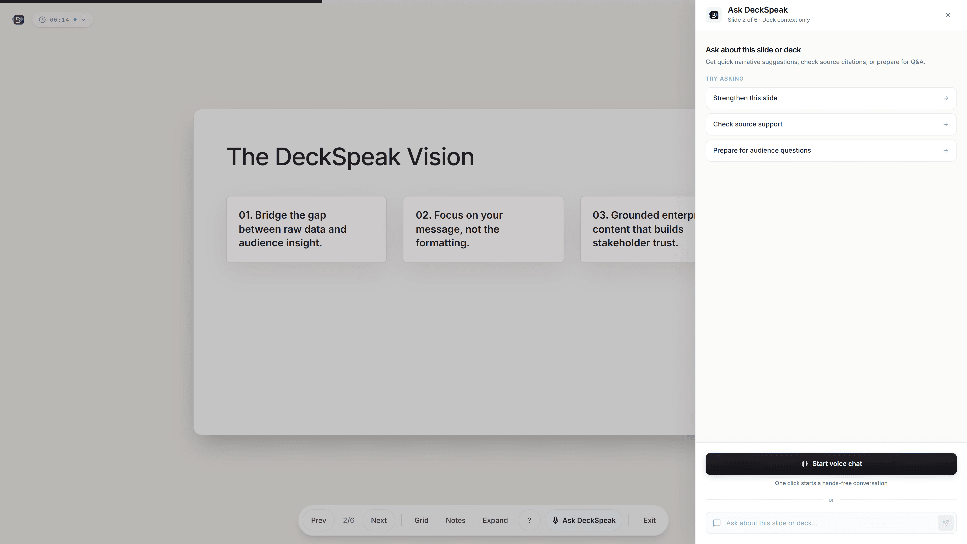Click the clock icon in the timer pill
Screen dimensions: 967x544
42,20
